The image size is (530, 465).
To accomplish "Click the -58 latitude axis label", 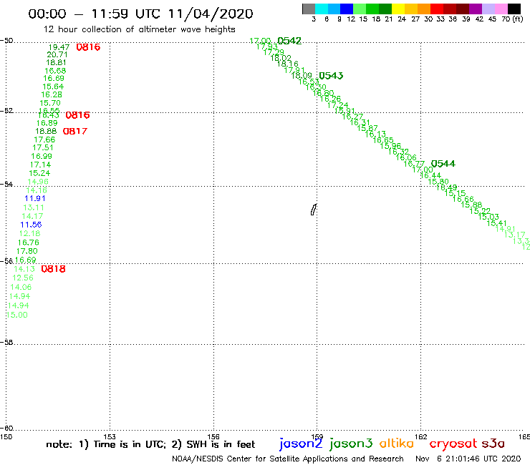I will [x=7, y=343].
